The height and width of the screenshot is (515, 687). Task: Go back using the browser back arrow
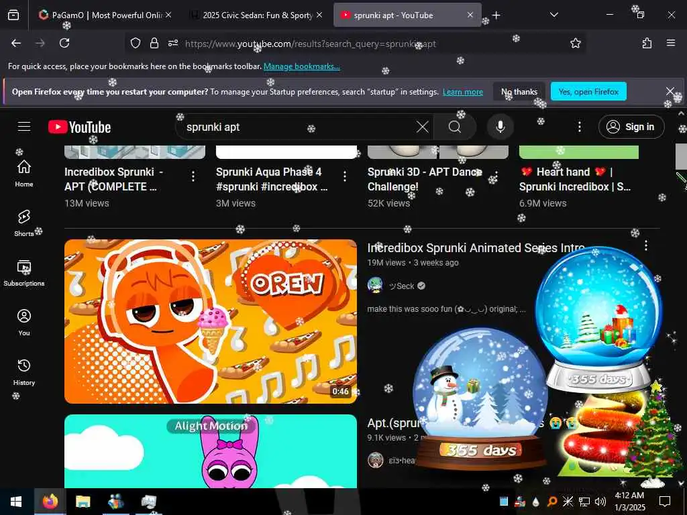click(16, 43)
